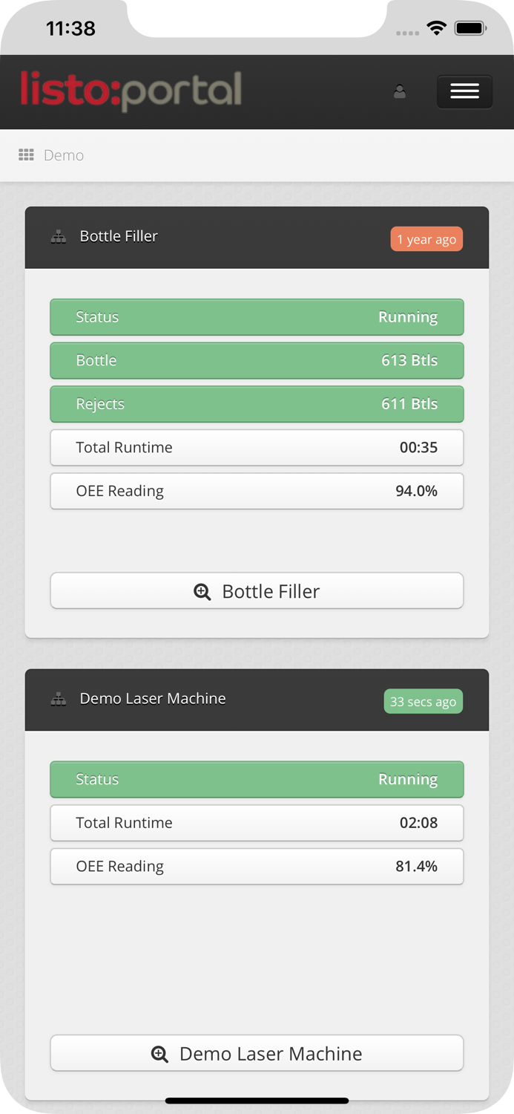Viewport: 514px width, 1114px height.
Task: Click the Demo Laser Machine hierarchy icon
Action: coord(59,700)
